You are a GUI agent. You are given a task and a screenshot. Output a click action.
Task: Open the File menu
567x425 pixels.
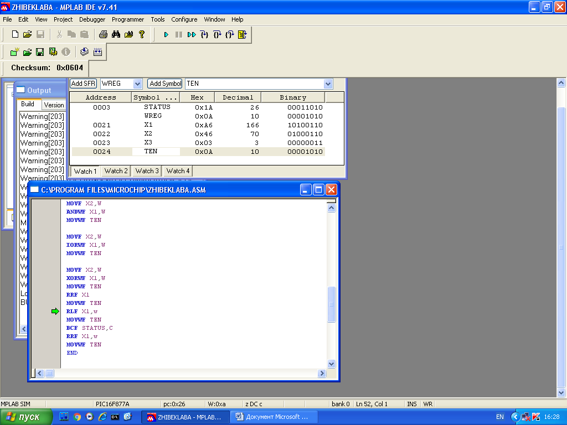[x=7, y=19]
